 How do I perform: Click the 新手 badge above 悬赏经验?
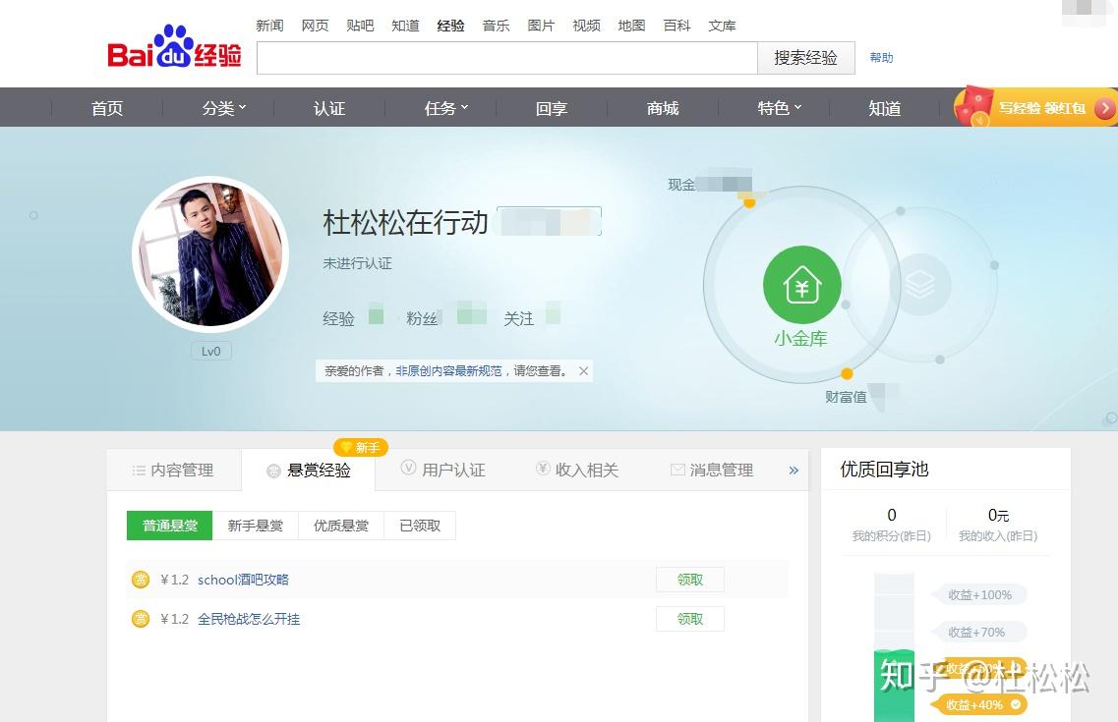pos(361,447)
